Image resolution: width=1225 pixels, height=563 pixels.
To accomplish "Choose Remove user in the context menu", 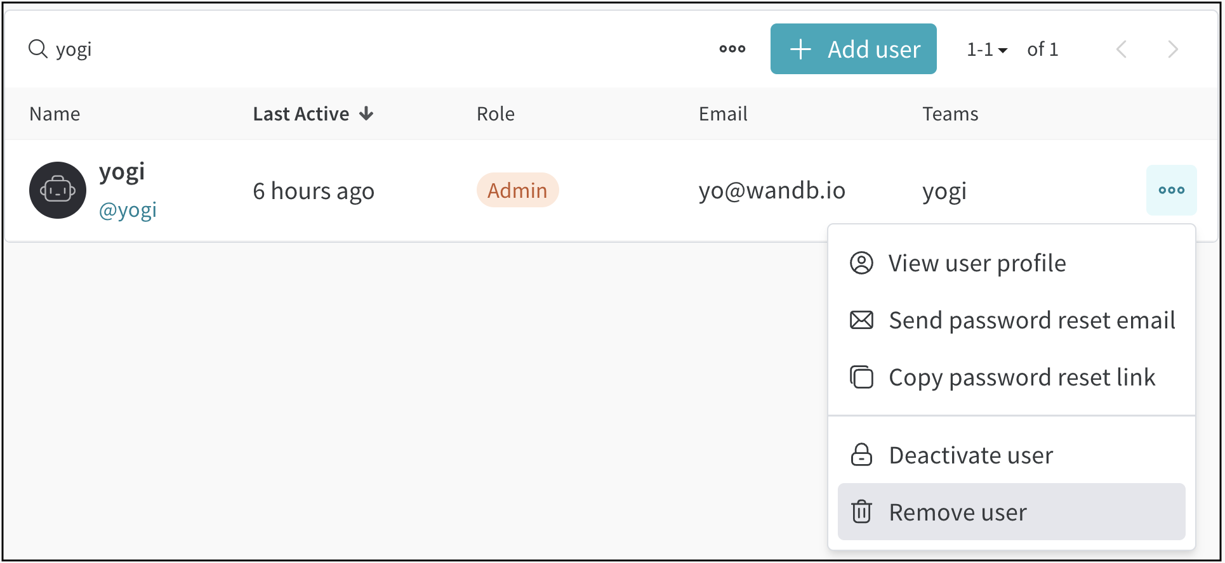I will [x=957, y=512].
